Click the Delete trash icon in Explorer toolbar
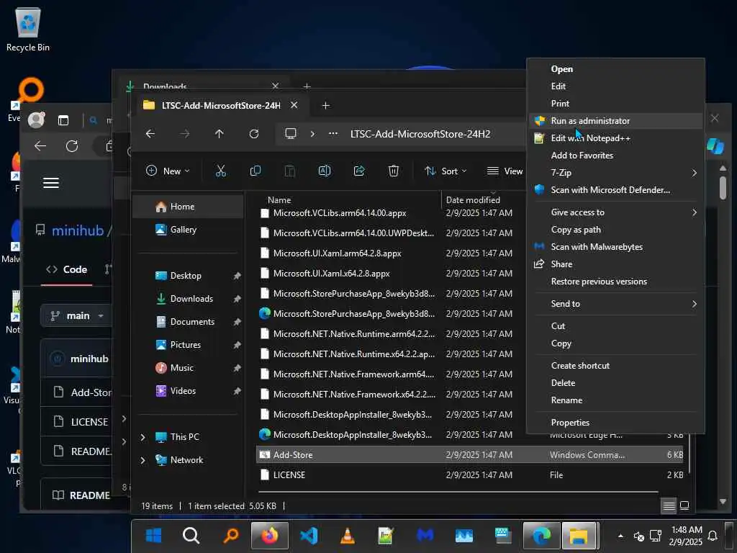Image resolution: width=737 pixels, height=553 pixels. (x=394, y=171)
